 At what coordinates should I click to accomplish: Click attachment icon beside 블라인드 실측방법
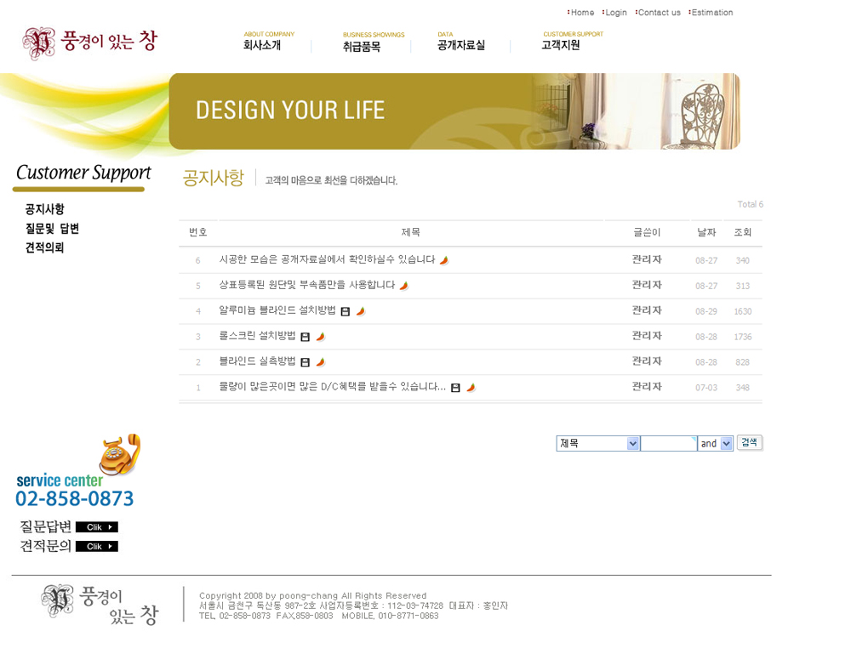point(306,363)
